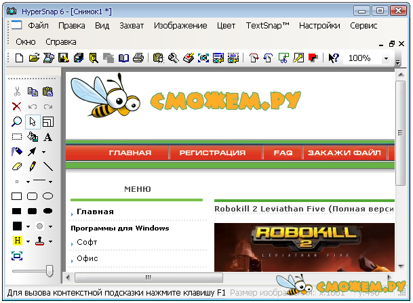Click the horizontal scrollbar thumb
This screenshot has height=303, width=413.
coord(149,277)
